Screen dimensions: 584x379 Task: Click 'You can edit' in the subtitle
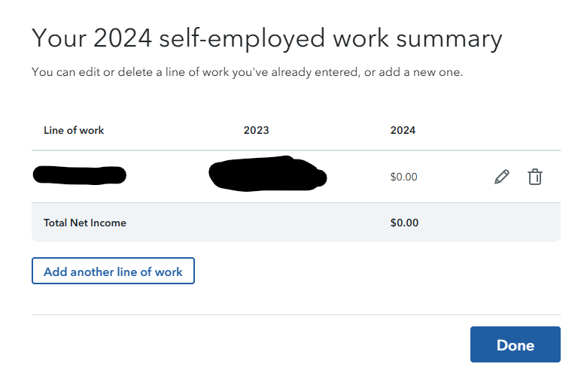click(x=65, y=72)
